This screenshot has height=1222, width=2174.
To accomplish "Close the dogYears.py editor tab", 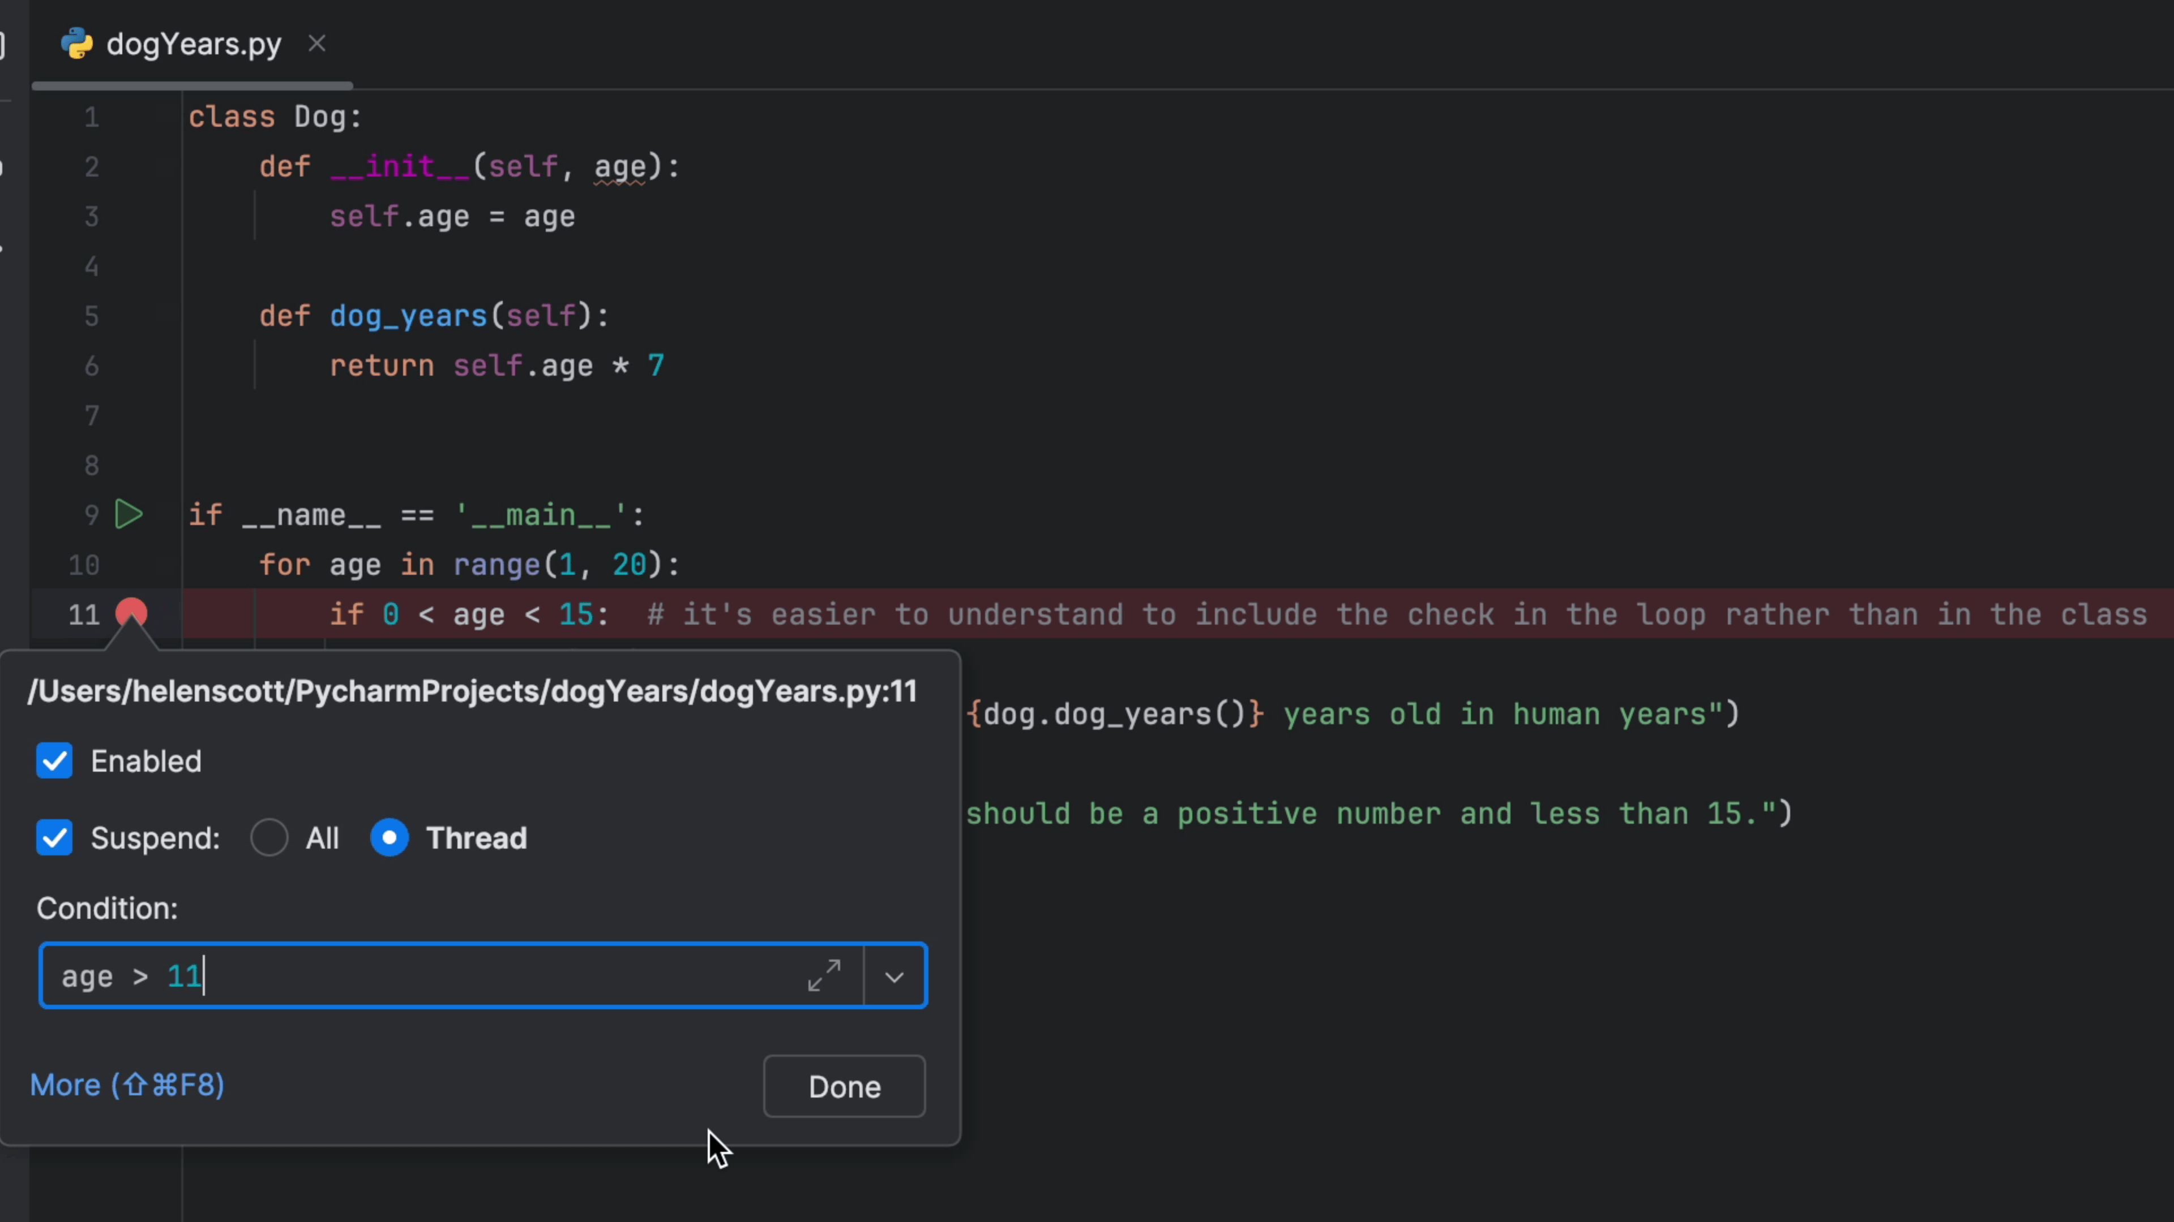I will pos(316,44).
